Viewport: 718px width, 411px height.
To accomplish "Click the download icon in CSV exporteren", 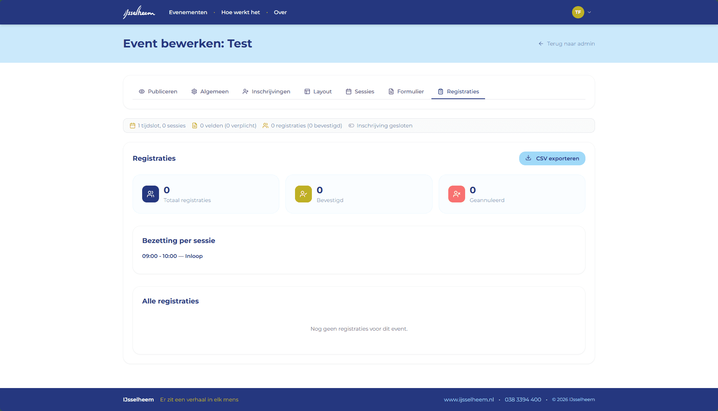I will point(528,158).
